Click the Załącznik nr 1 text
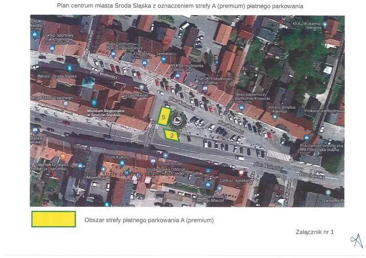Screen dimensions: 366x258 315,232
